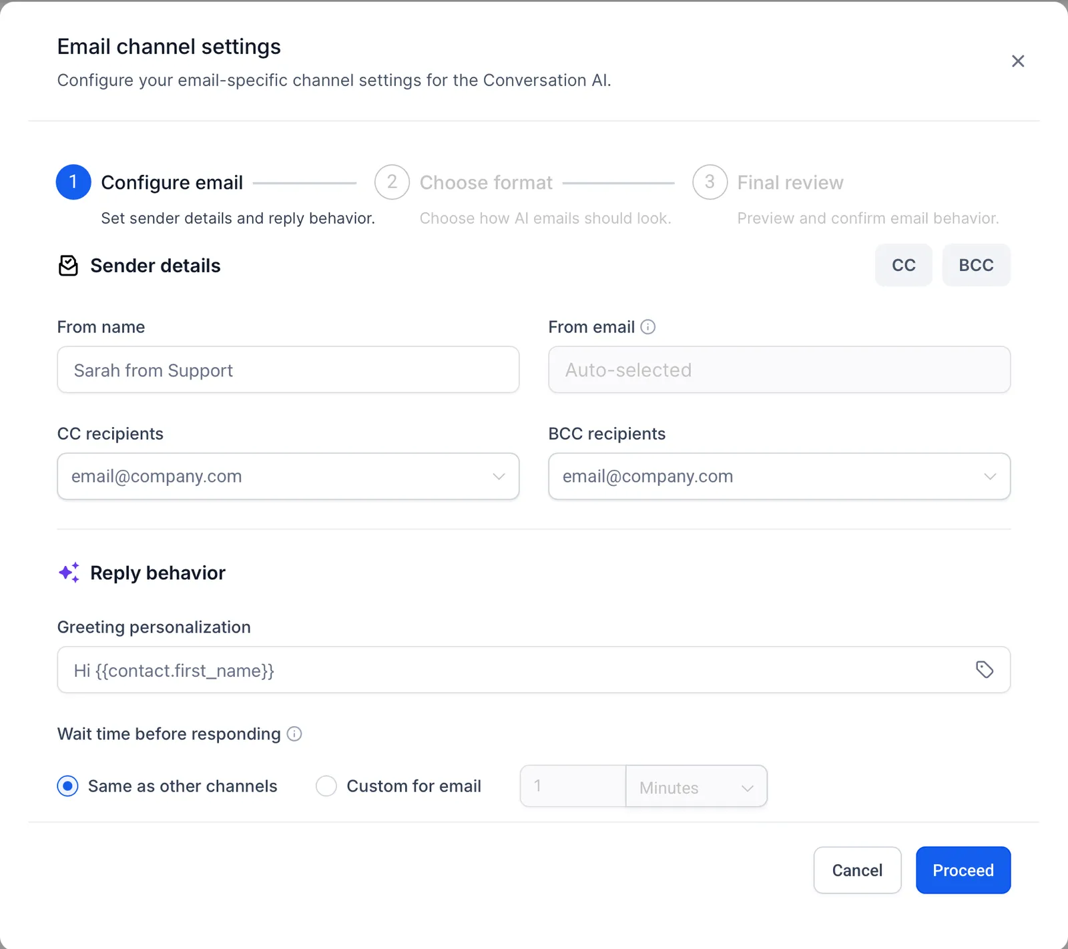Click the From email info icon

coord(647,327)
